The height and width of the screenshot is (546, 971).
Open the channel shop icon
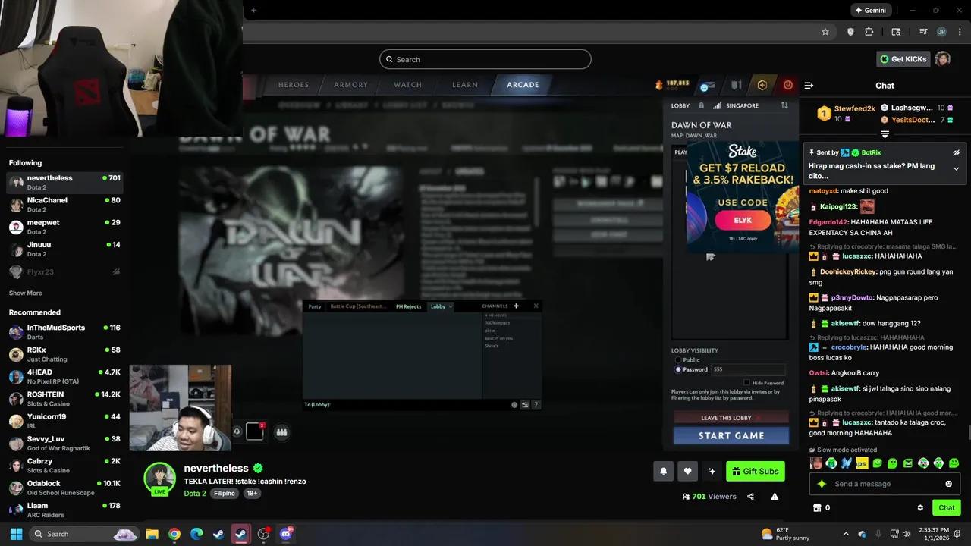817,508
